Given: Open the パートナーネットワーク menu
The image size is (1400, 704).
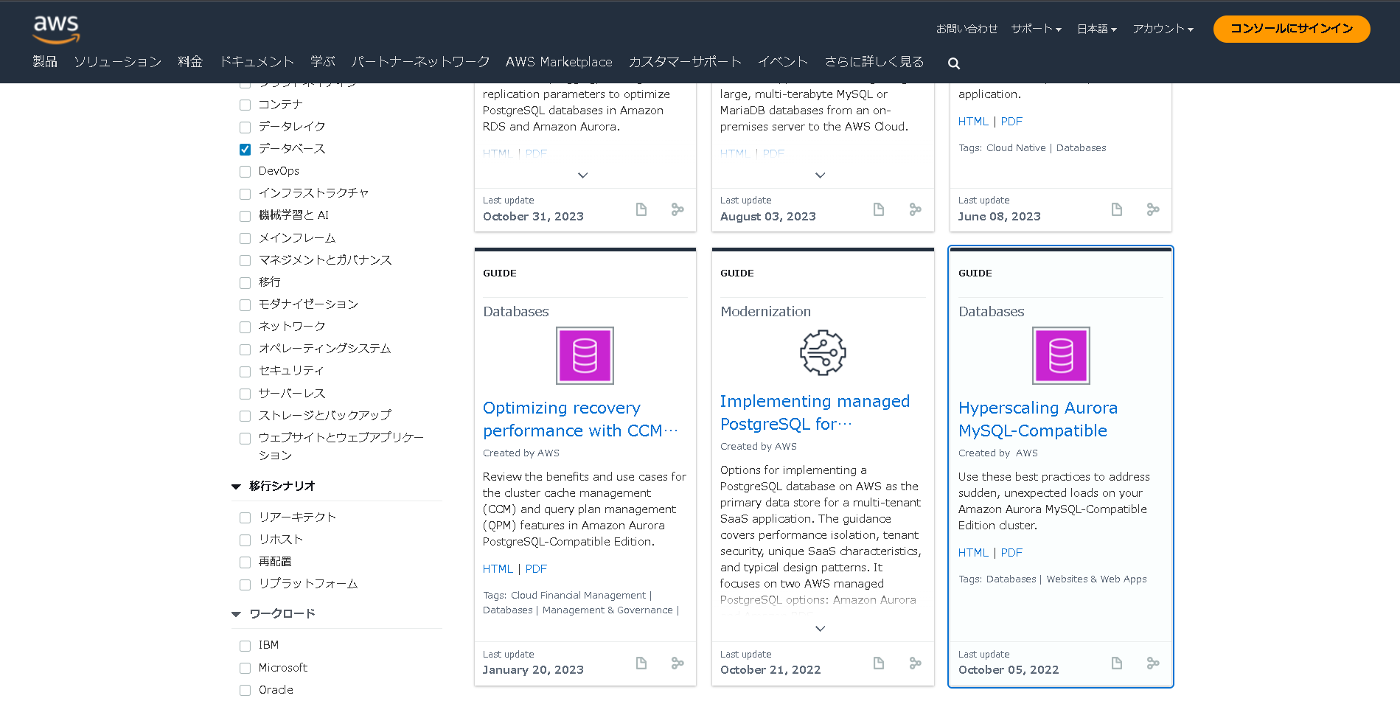Looking at the screenshot, I should click(420, 62).
